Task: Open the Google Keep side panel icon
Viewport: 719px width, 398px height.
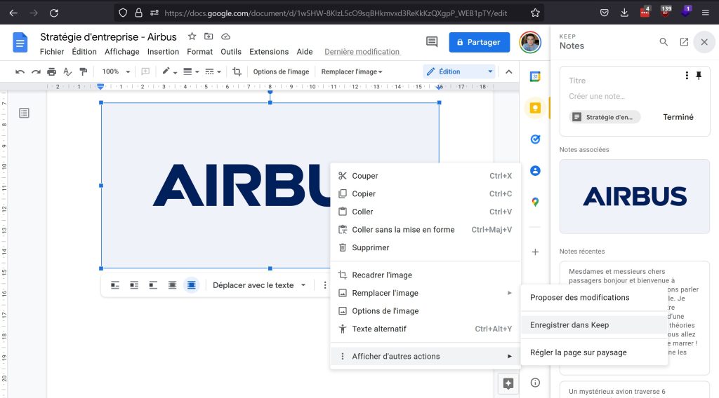Action: pyautogui.click(x=535, y=108)
